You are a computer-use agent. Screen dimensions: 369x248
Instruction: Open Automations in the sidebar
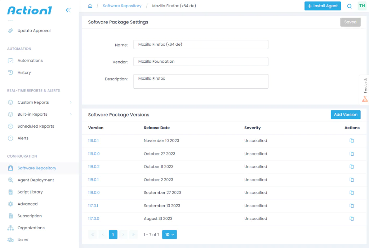(30, 61)
